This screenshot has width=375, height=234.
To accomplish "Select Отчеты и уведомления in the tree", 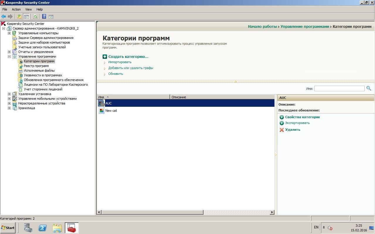I will pyautogui.click(x=35, y=52).
